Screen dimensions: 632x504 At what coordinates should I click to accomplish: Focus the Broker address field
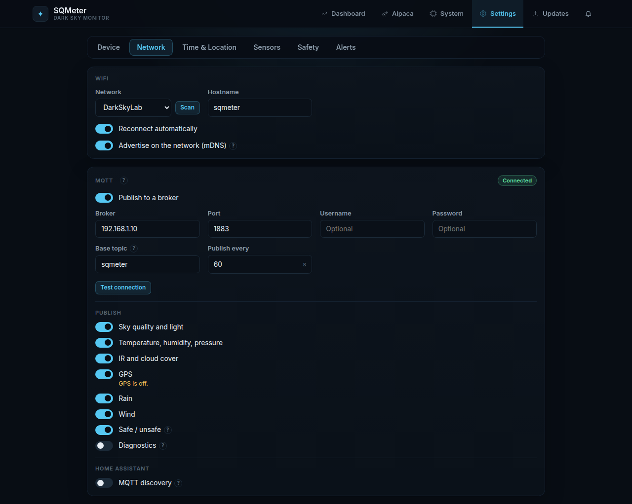coord(148,229)
